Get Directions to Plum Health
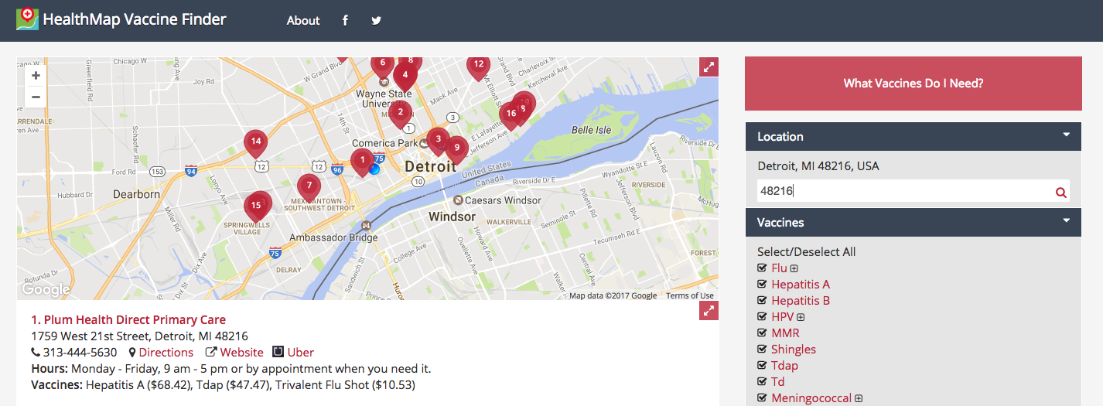 [166, 353]
